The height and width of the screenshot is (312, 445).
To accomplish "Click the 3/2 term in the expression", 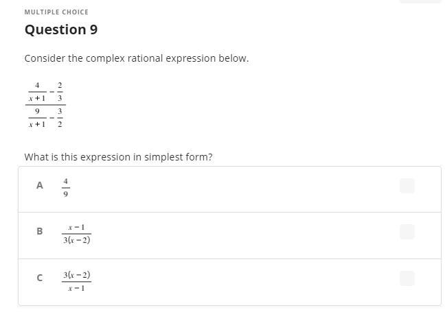I will (60, 117).
